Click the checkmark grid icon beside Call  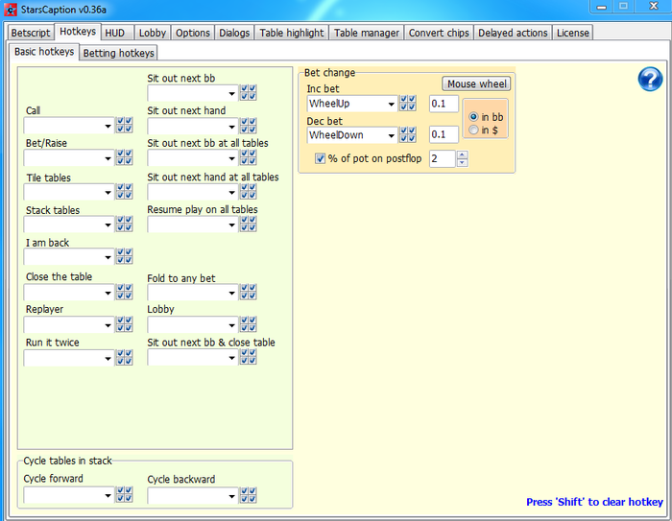(124, 125)
